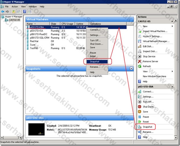Click the Inspect Disk icon
This screenshot has width=180, height=146.
click(x=140, y=51)
